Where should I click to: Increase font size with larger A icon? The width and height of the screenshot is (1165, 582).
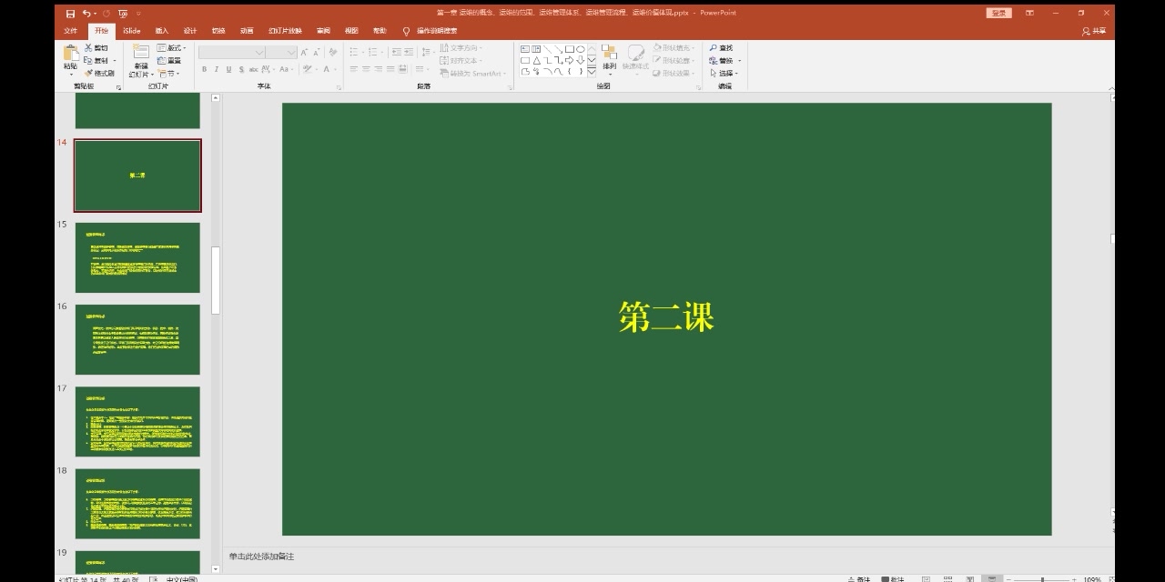pyautogui.click(x=305, y=53)
